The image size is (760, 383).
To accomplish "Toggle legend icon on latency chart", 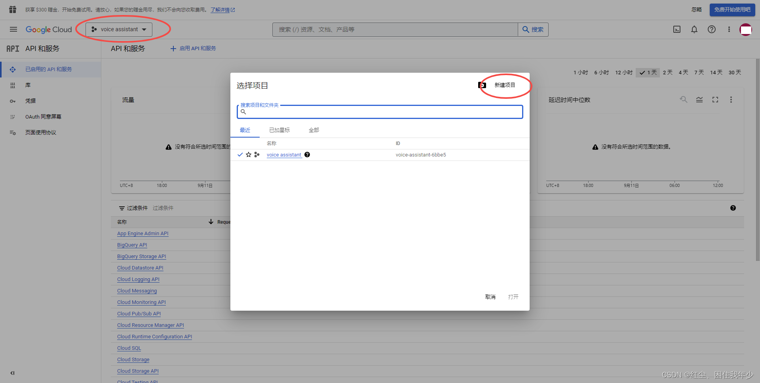I will (699, 100).
